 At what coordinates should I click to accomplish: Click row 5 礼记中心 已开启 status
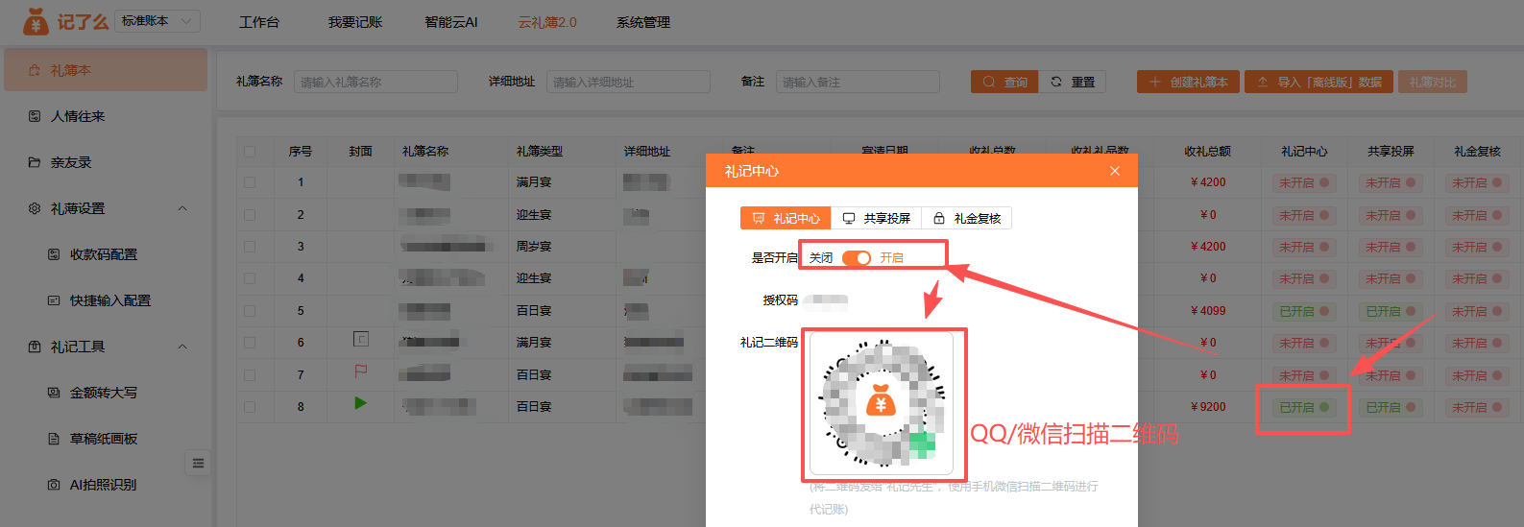coord(1304,311)
